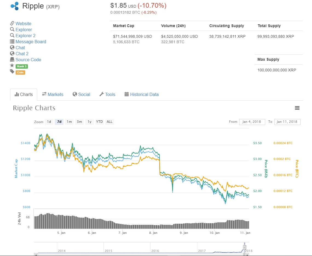Click the magnifier icon beside Explorer
Image resolution: width=312 pixels, height=256 pixels.
(12, 30)
